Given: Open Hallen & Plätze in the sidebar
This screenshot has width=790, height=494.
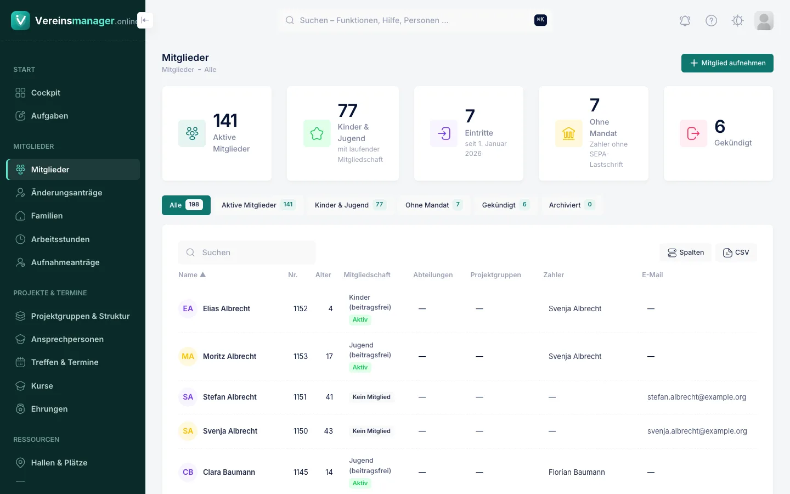Looking at the screenshot, I should [x=73, y=463].
